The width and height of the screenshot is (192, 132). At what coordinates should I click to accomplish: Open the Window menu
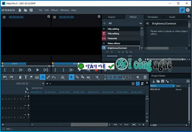coord(64,10)
